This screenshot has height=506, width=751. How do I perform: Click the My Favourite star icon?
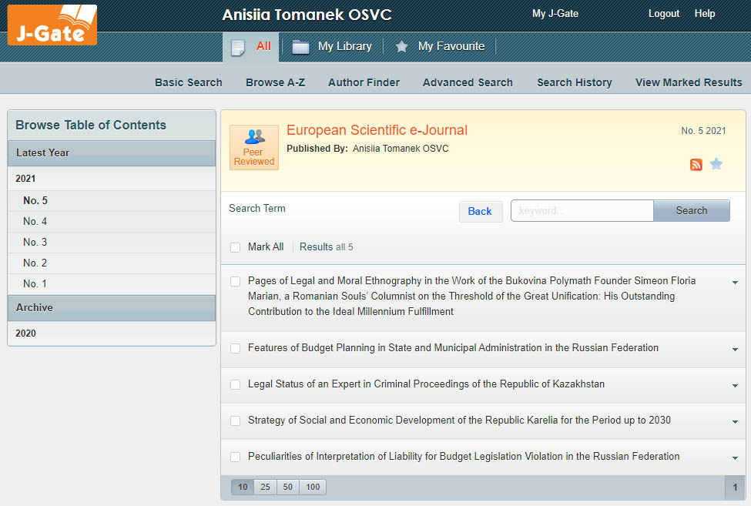pyautogui.click(x=401, y=47)
